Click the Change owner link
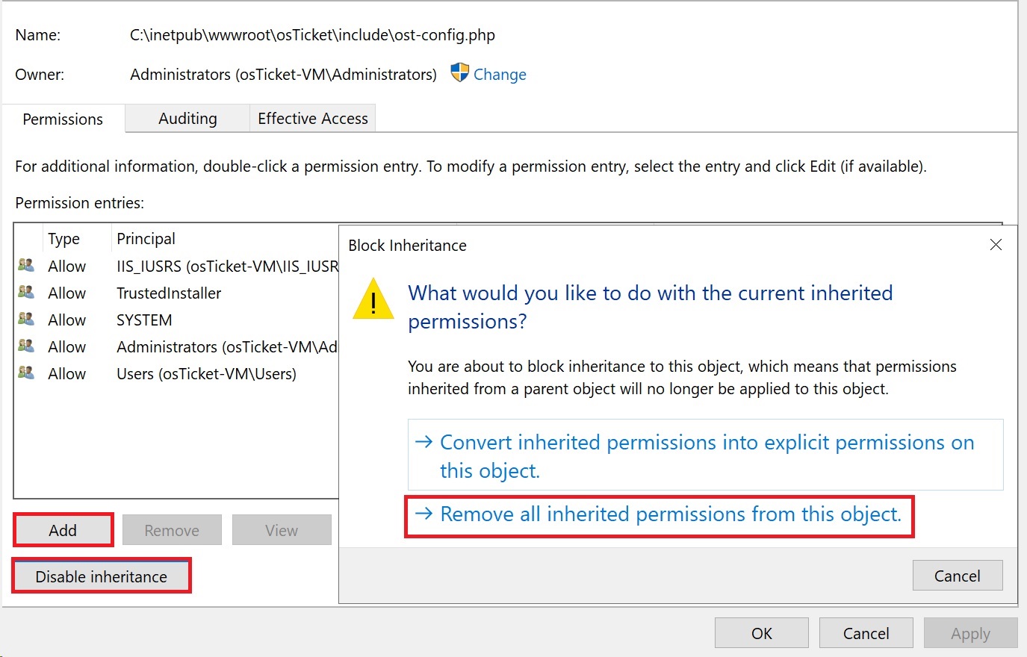The width and height of the screenshot is (1027, 657). click(500, 75)
